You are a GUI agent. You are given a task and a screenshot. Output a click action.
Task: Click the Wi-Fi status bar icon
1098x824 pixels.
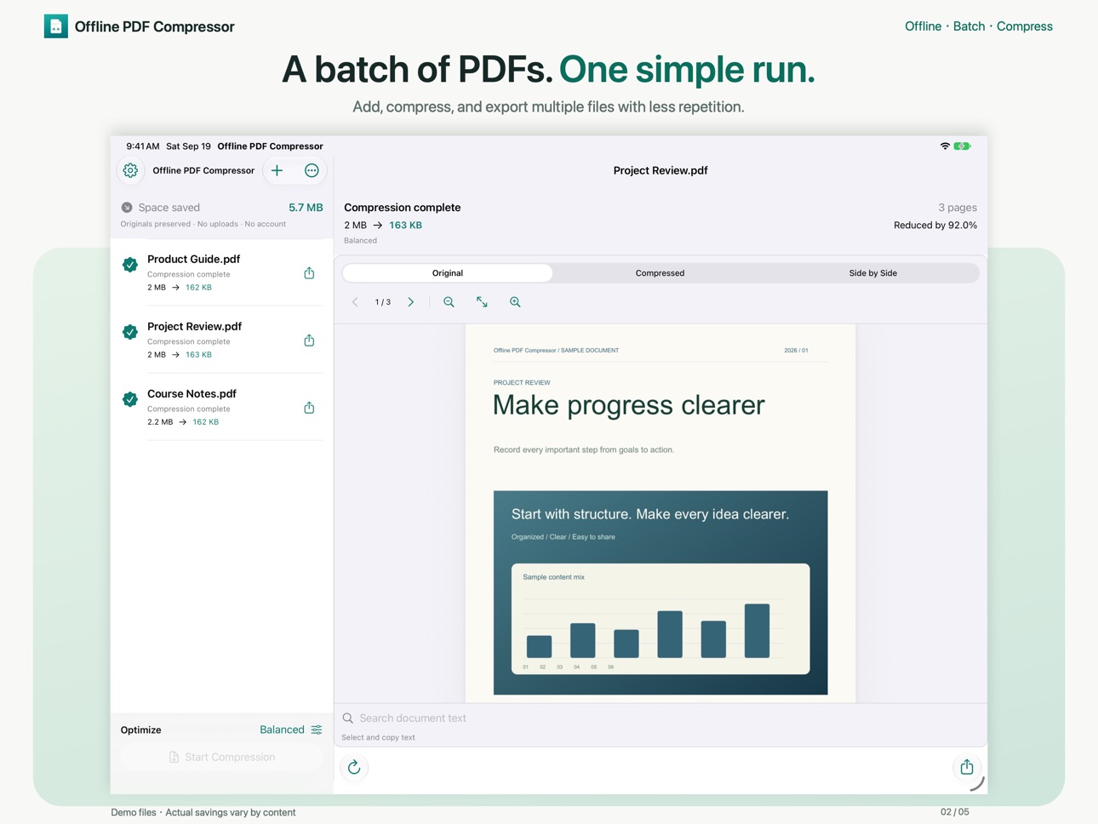[945, 146]
